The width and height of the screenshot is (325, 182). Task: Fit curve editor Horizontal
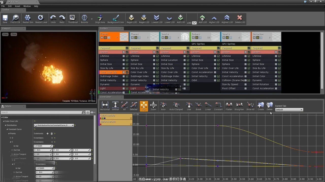[105, 106]
